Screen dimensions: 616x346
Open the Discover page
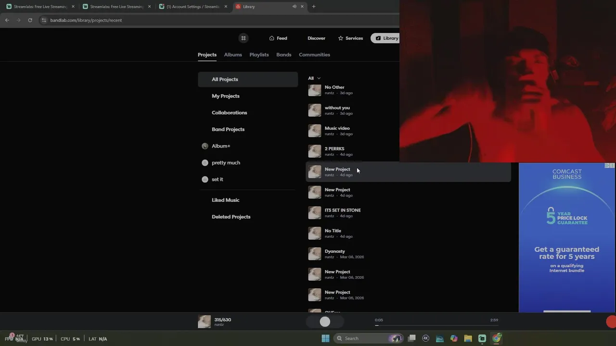[x=316, y=38]
